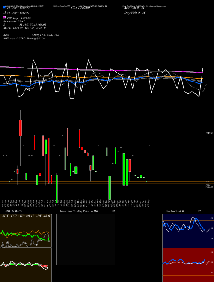Click the 'Avg Vol: 0 M' label
The width and height of the screenshot is (214, 282).
click(134, 8)
